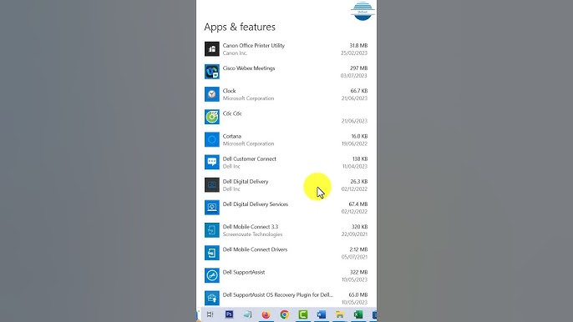This screenshot has width=573, height=322.
Task: Click the "297 MB" size value
Action: (x=359, y=68)
